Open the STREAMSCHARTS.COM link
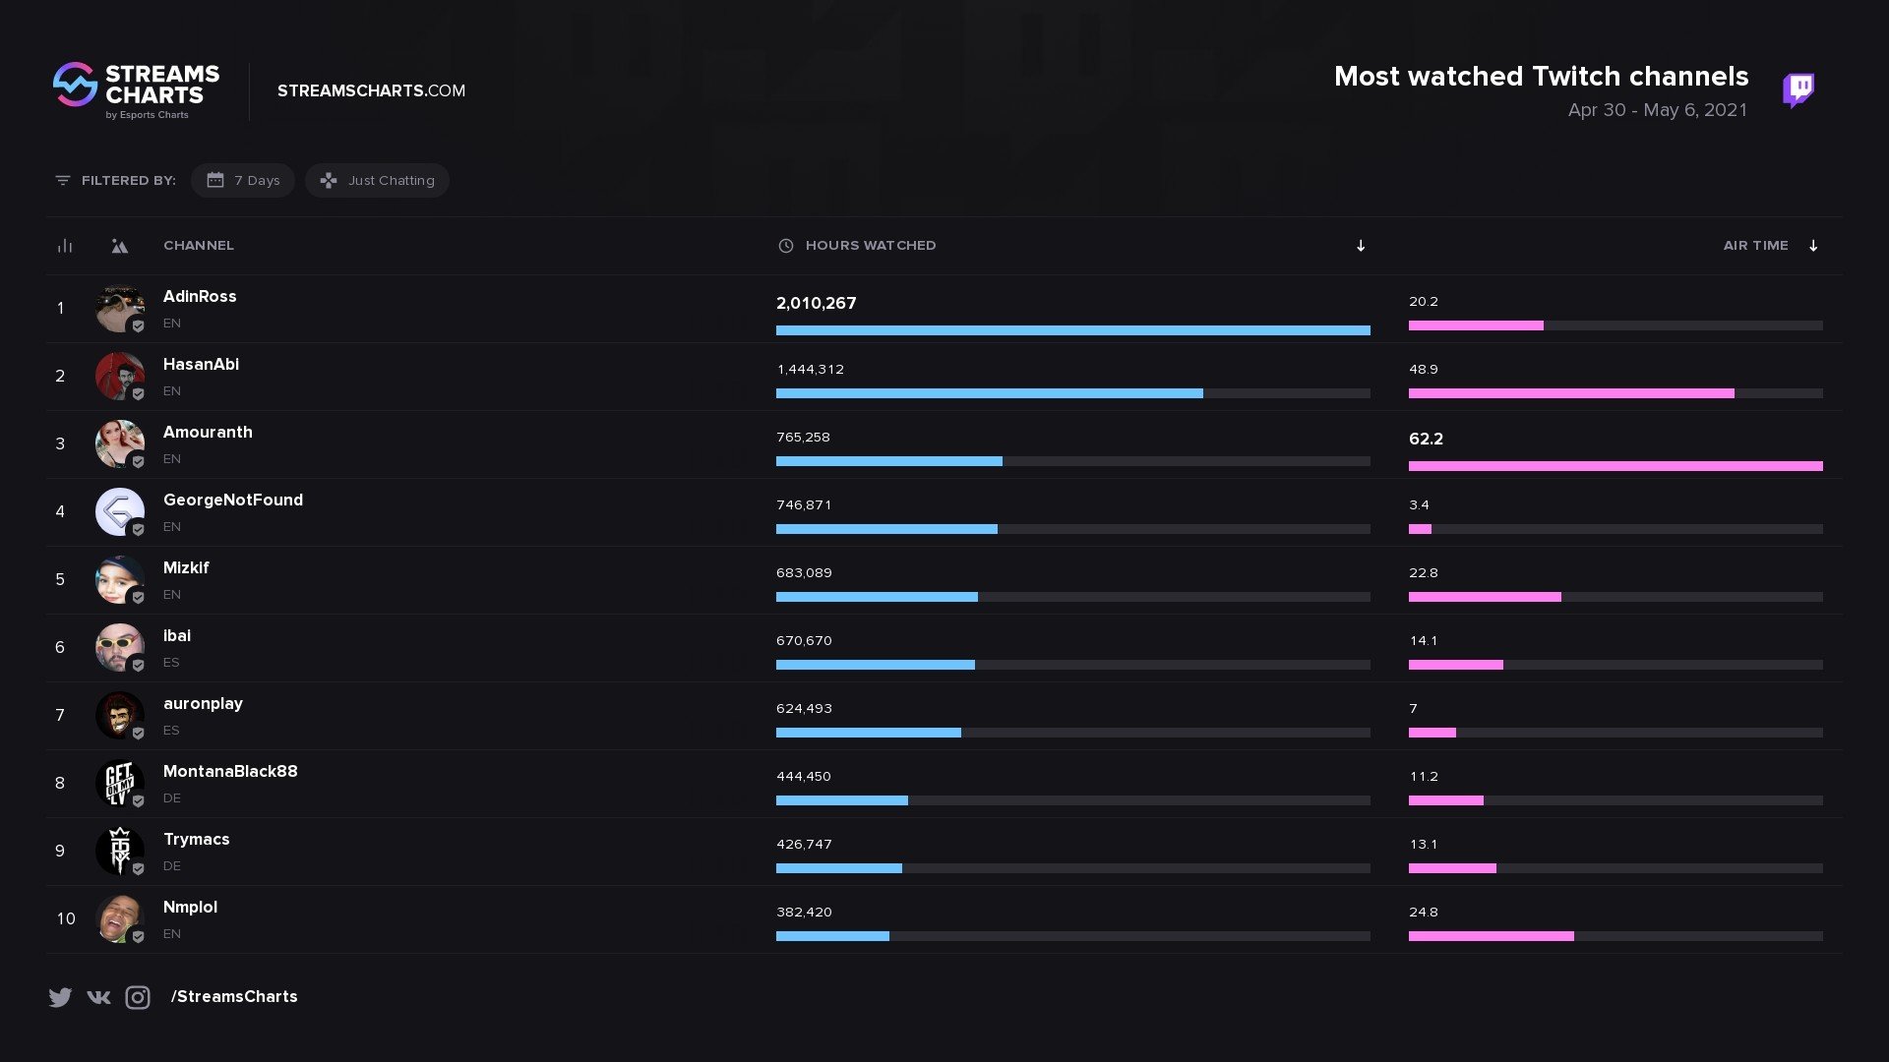This screenshot has width=1889, height=1062. point(371,90)
